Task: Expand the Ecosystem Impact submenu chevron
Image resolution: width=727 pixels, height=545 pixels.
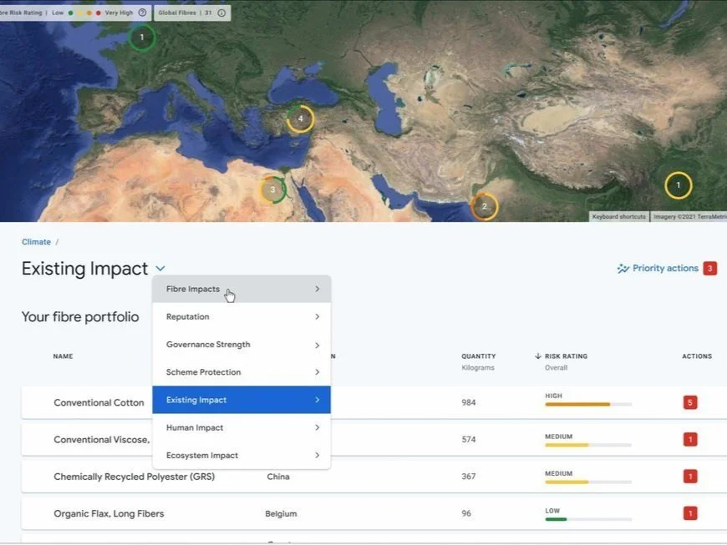Action: pyautogui.click(x=318, y=456)
